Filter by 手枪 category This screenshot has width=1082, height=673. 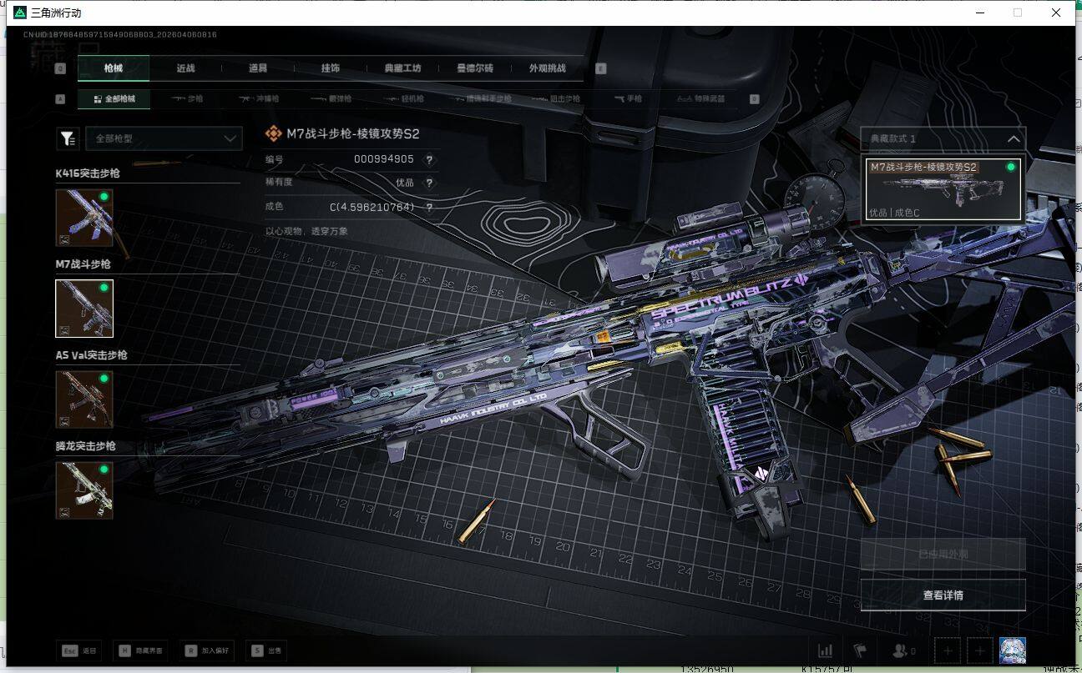[x=628, y=99]
